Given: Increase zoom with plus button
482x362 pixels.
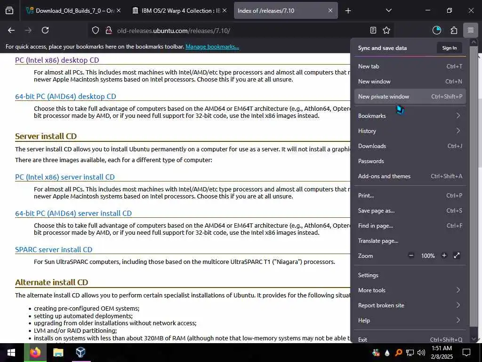Looking at the screenshot, I should [x=444, y=255].
